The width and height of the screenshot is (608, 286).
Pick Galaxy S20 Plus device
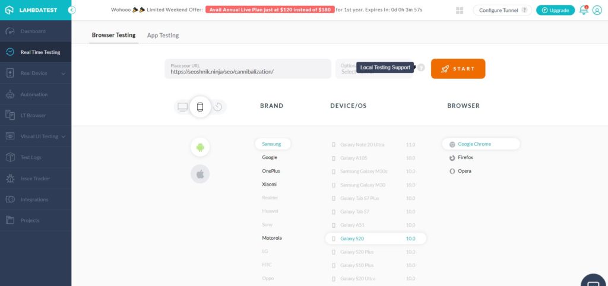(375, 252)
